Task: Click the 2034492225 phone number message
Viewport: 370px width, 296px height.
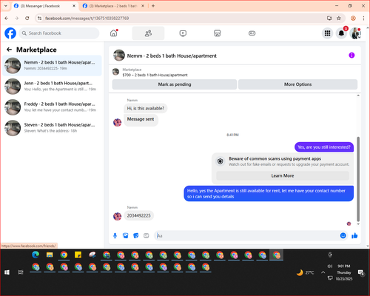Action: [x=138, y=215]
